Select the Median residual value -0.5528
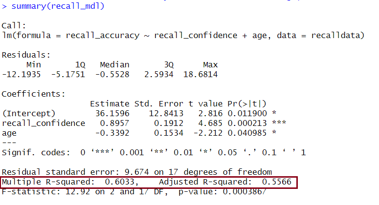The image size is (379, 205). 114,74
